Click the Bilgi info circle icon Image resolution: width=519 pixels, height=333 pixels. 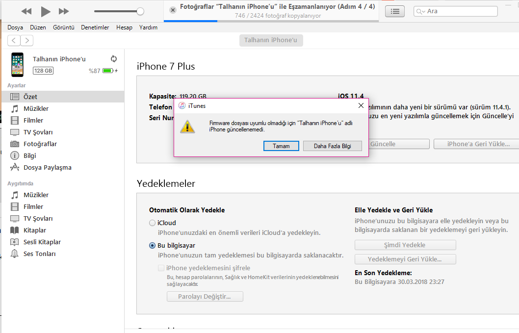coord(15,155)
